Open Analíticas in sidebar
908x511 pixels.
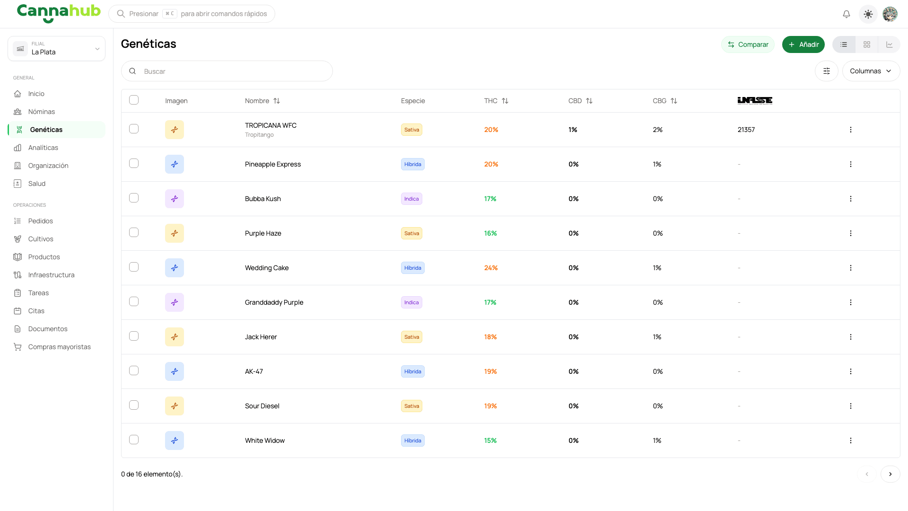coord(56,148)
